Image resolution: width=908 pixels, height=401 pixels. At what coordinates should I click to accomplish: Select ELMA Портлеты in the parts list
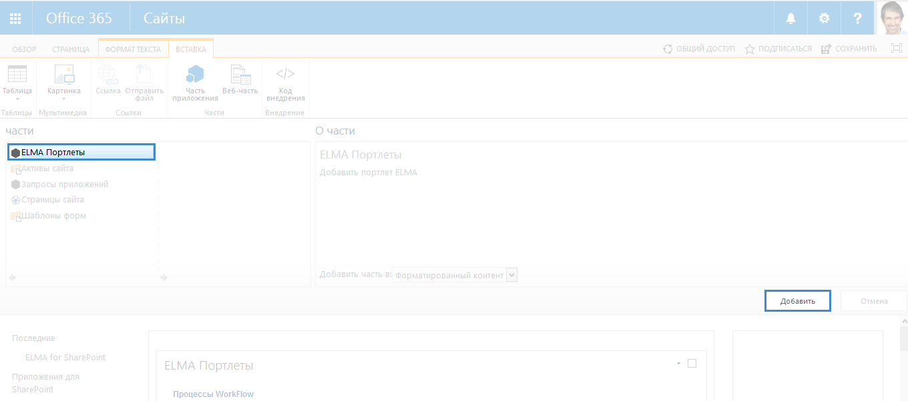click(x=81, y=153)
